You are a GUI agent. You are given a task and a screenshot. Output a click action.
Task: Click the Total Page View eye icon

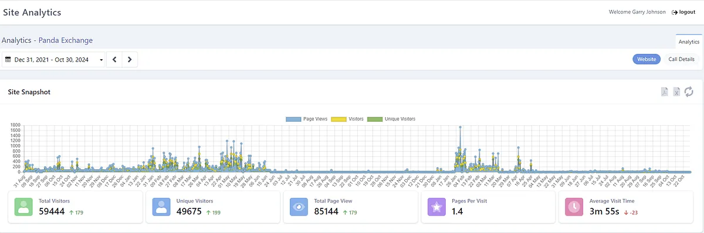[299, 206]
